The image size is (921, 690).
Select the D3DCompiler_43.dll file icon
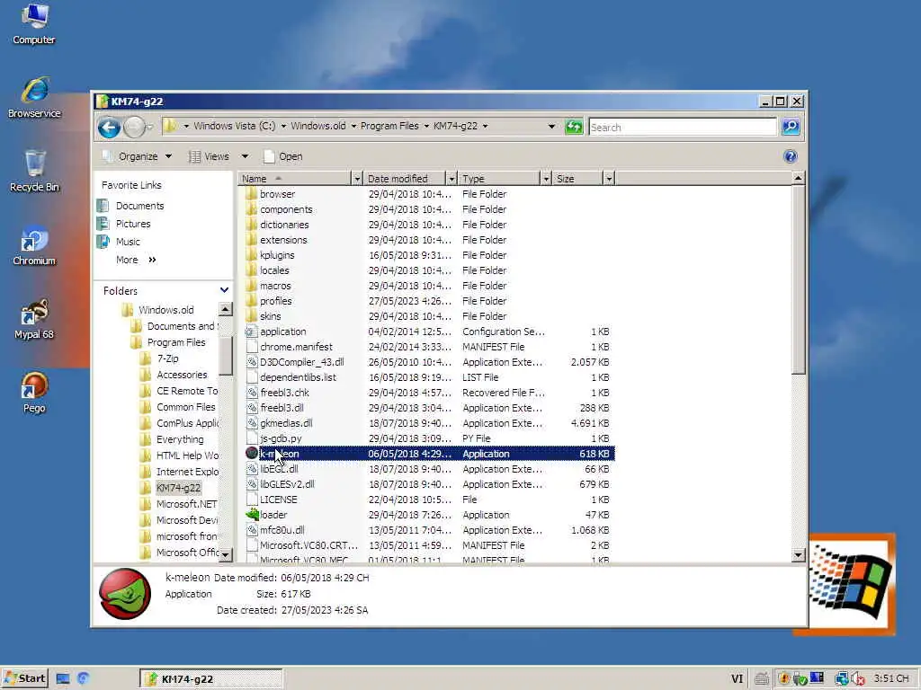point(252,362)
